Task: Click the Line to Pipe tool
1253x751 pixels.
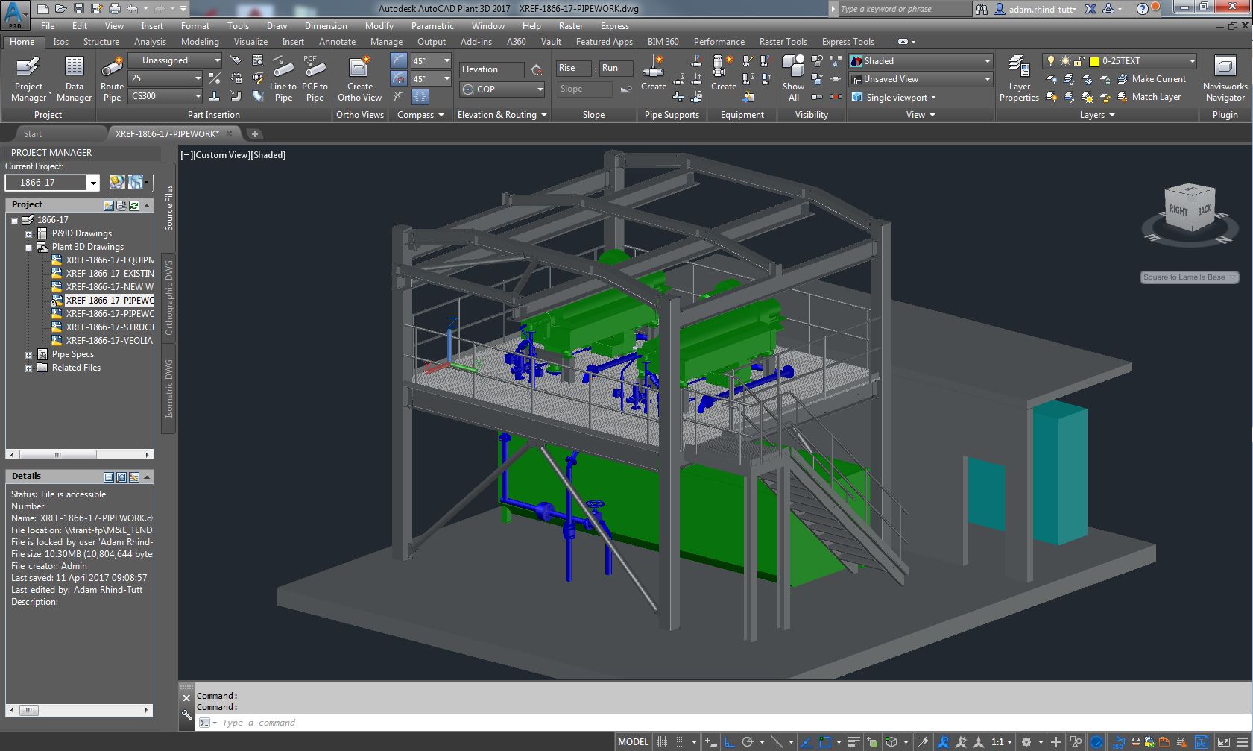Action: click(x=283, y=79)
